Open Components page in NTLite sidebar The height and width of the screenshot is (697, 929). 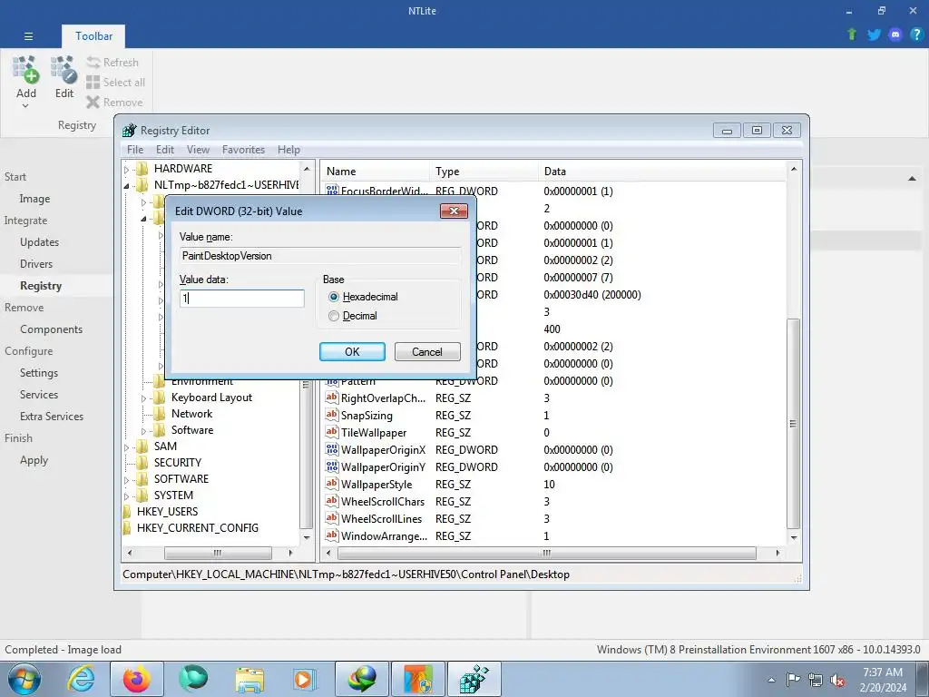click(51, 329)
